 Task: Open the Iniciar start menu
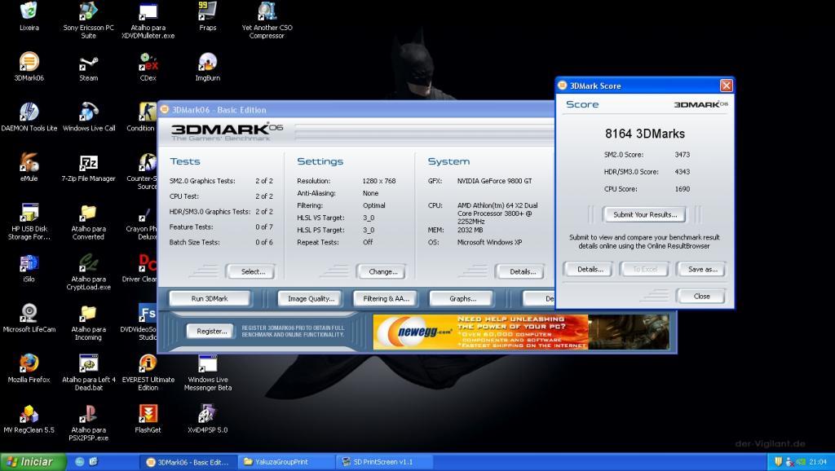(33, 461)
